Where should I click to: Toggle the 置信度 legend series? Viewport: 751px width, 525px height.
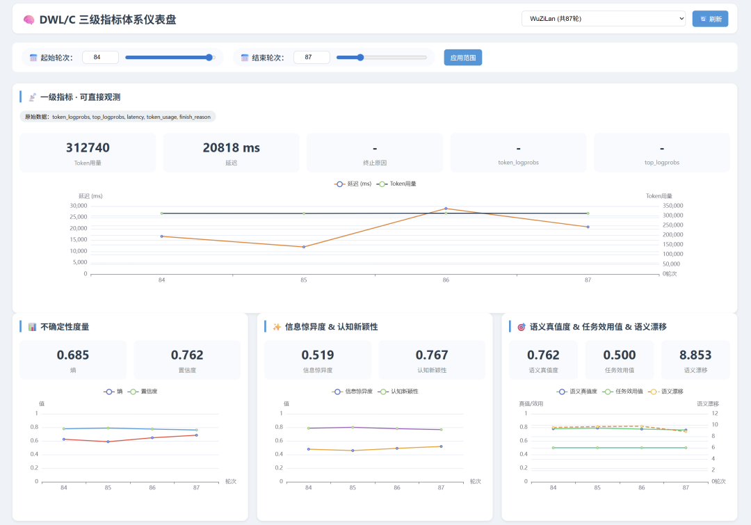tap(143, 391)
